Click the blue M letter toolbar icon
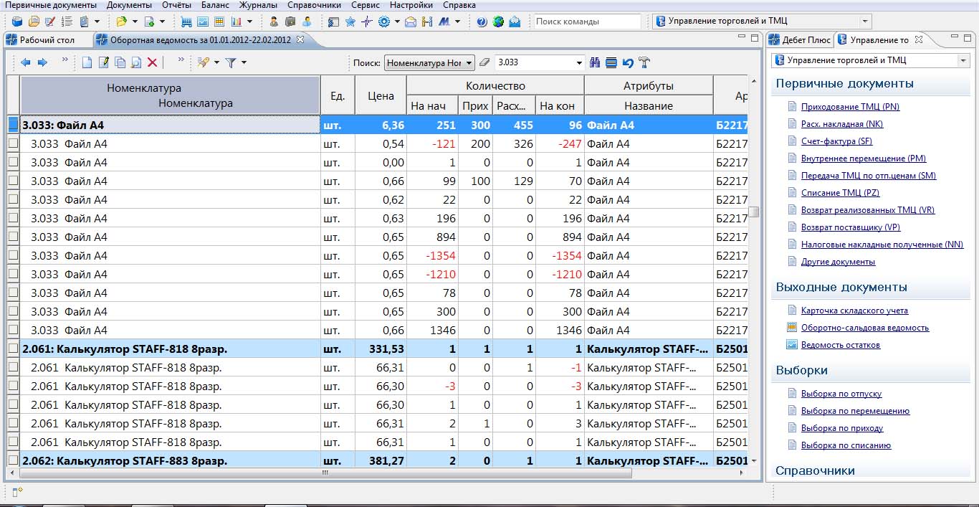 444,22
